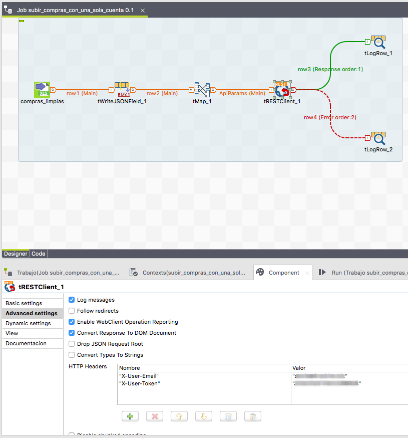Select the row2 (Main) connection label
This screenshot has height=438, width=408.
pos(162,93)
